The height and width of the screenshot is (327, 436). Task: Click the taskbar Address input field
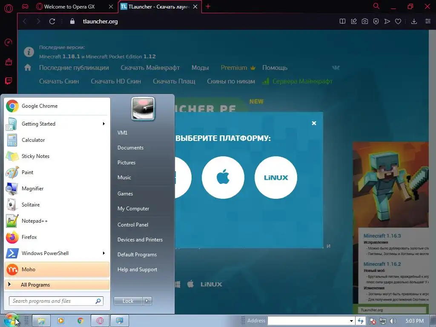pos(308,321)
